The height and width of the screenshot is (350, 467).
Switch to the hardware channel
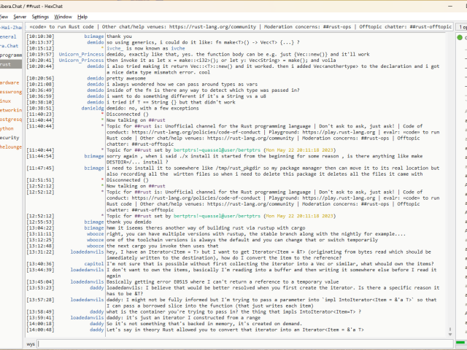point(9,82)
